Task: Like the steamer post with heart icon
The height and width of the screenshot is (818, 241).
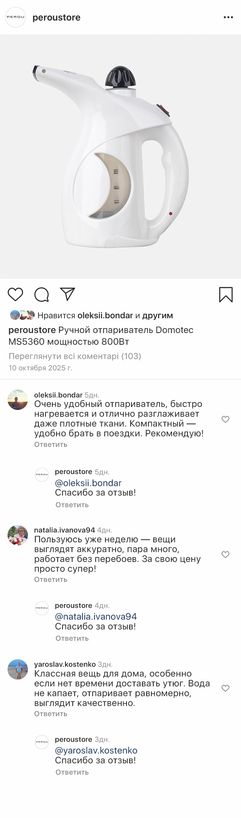Action: point(15,294)
